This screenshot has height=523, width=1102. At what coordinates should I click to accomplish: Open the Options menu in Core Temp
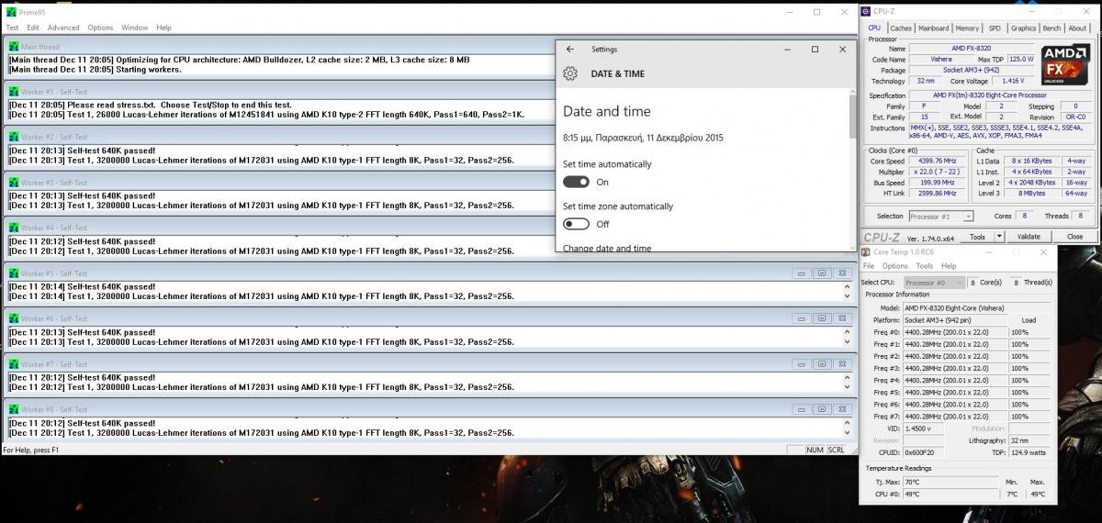pyautogui.click(x=894, y=266)
